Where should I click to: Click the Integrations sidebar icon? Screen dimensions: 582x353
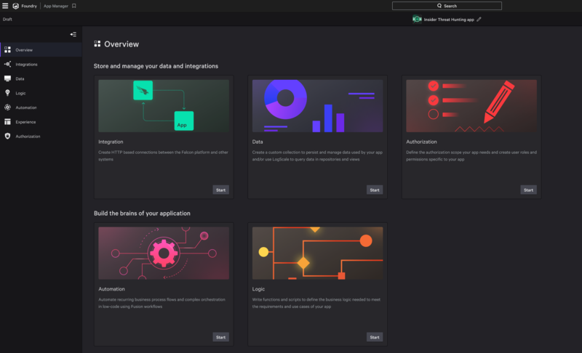coord(7,64)
